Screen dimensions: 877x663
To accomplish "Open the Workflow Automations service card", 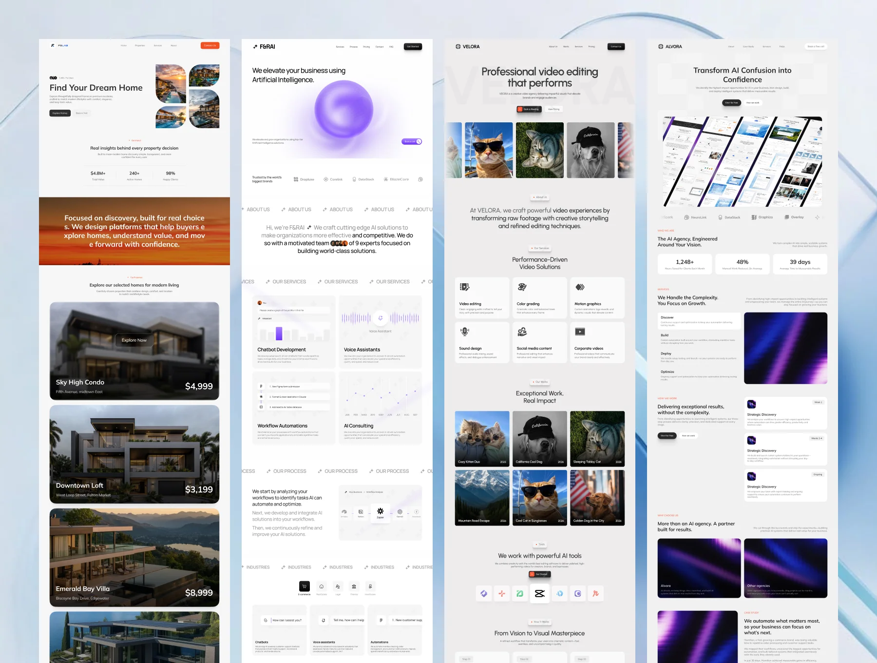I will (x=294, y=408).
